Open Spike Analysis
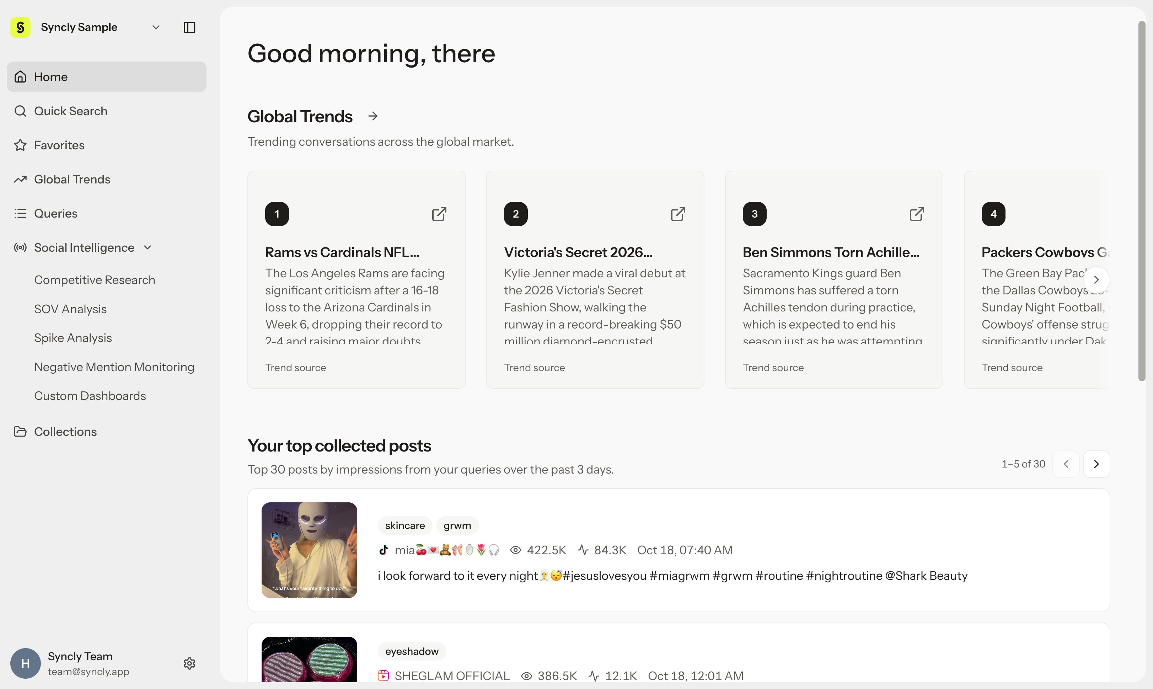Image resolution: width=1153 pixels, height=689 pixels. [x=73, y=338]
